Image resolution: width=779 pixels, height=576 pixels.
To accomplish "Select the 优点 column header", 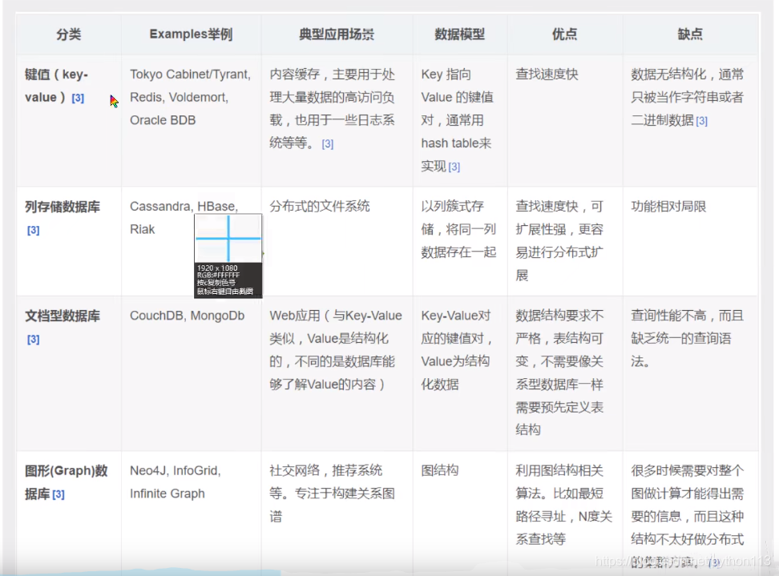I will [566, 34].
